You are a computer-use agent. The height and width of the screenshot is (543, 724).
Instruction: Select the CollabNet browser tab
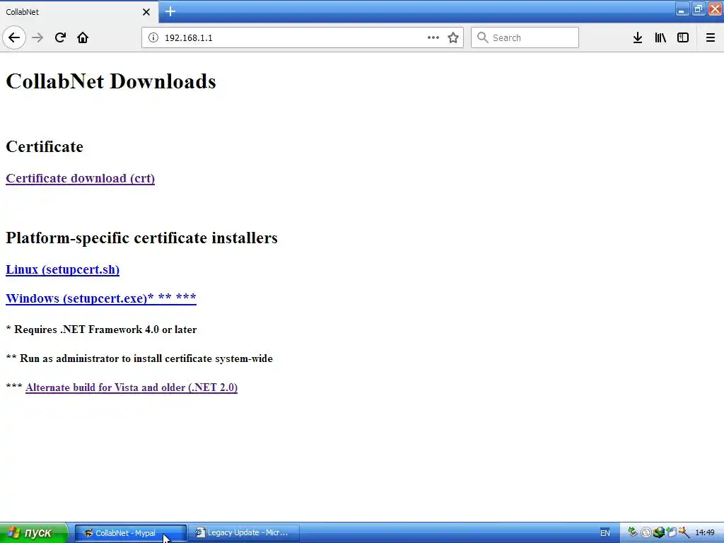(x=79, y=12)
